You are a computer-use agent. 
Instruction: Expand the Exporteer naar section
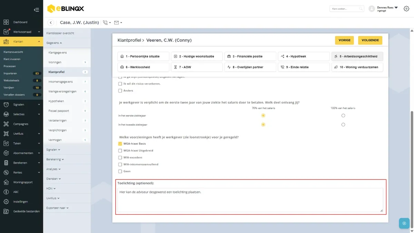pos(57,208)
